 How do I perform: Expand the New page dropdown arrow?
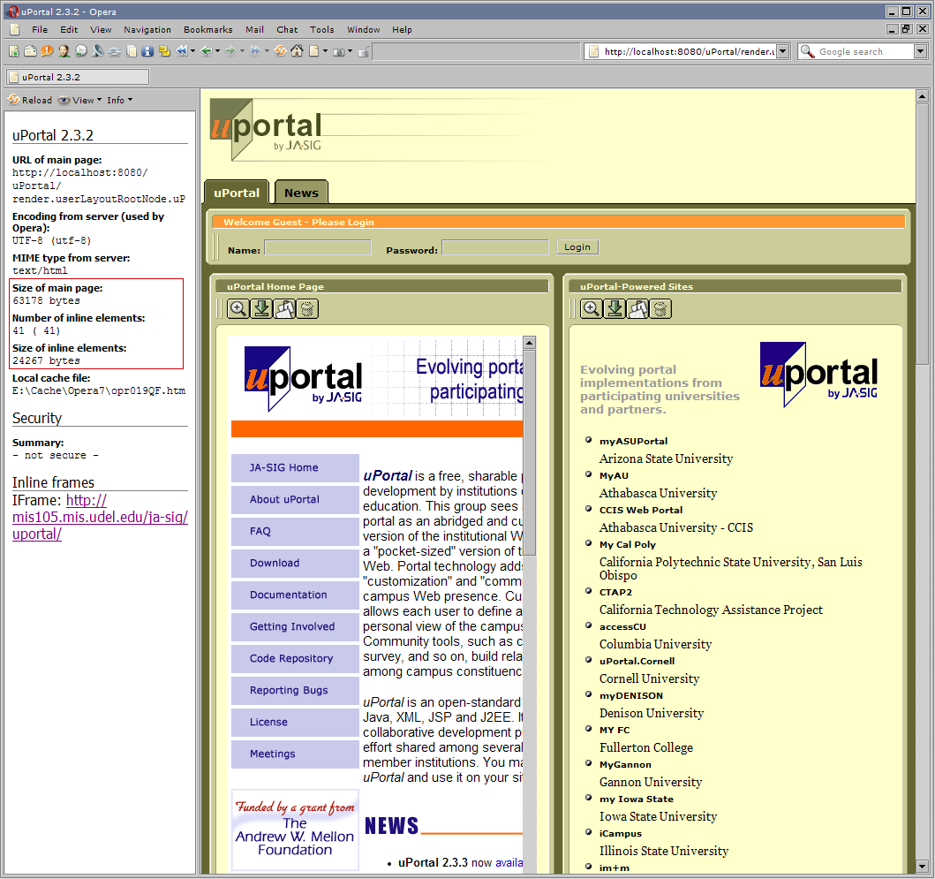pyautogui.click(x=325, y=51)
